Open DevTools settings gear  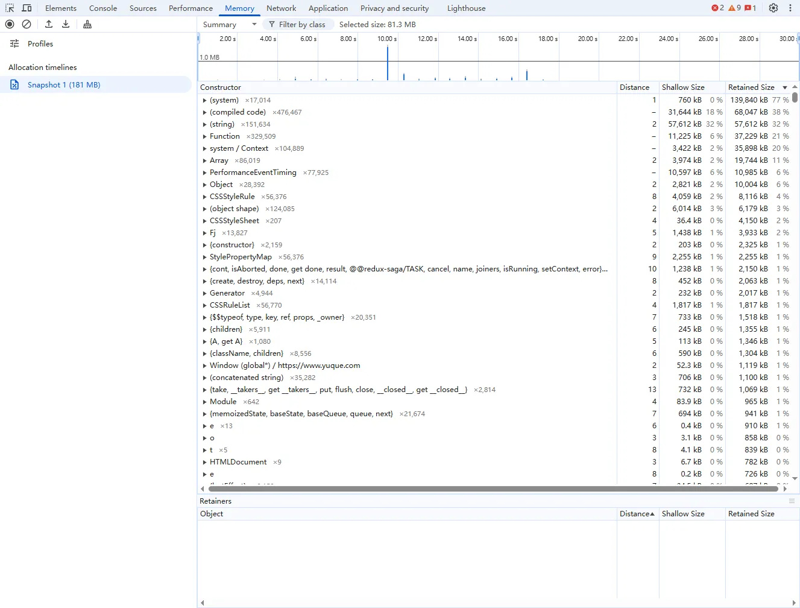(x=773, y=8)
